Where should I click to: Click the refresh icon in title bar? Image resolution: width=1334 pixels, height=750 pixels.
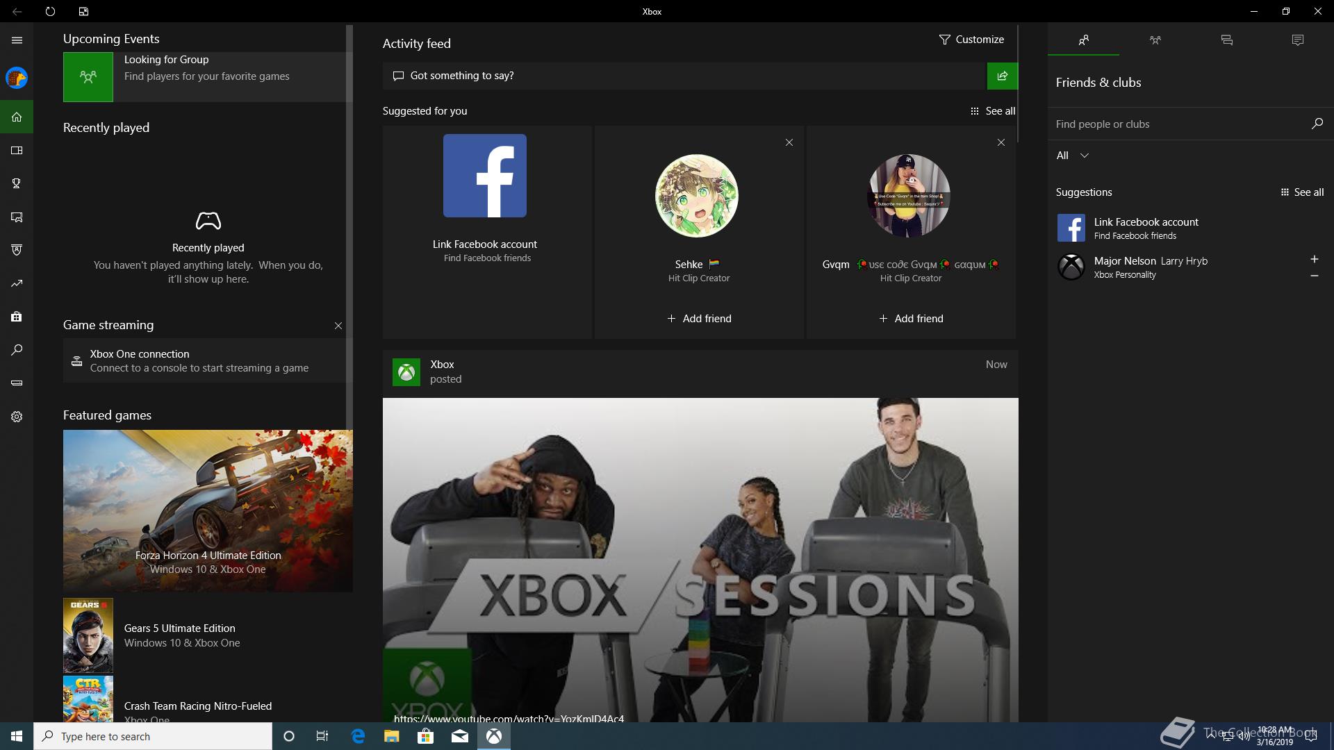tap(50, 11)
